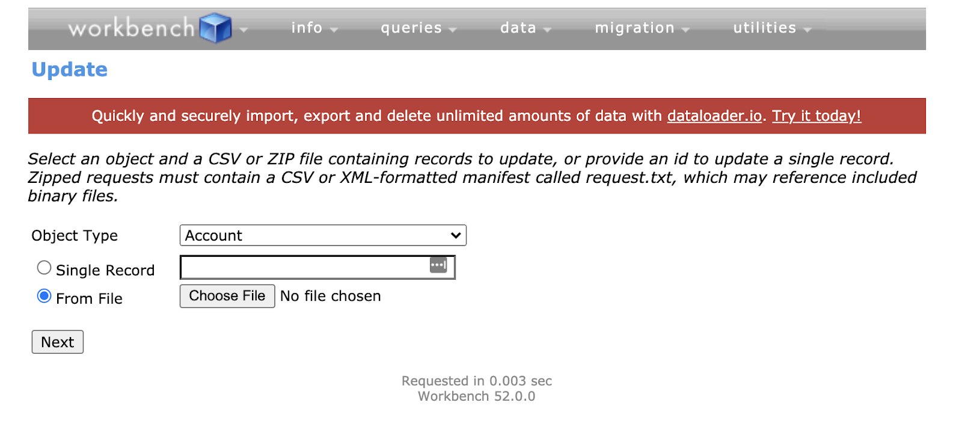Open the Object Type dropdown showing Account
Image resolution: width=962 pixels, height=429 pixels.
tap(323, 235)
